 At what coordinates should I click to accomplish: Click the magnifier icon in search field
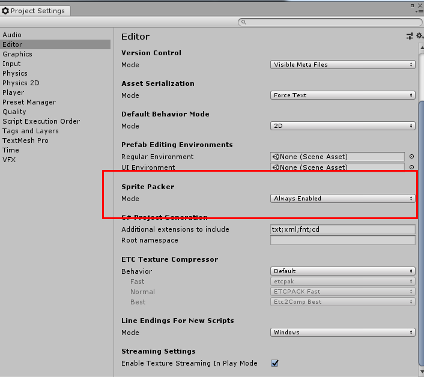click(243, 22)
